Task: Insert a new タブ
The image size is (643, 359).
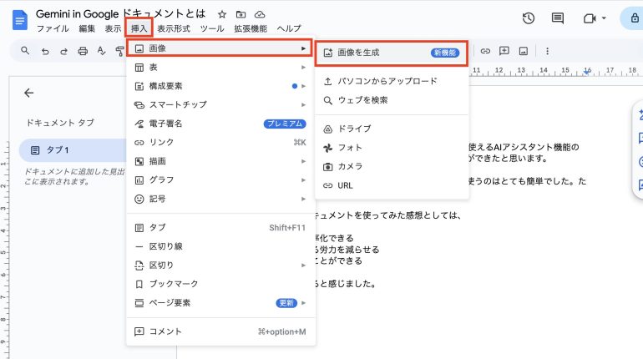Action: pos(220,227)
